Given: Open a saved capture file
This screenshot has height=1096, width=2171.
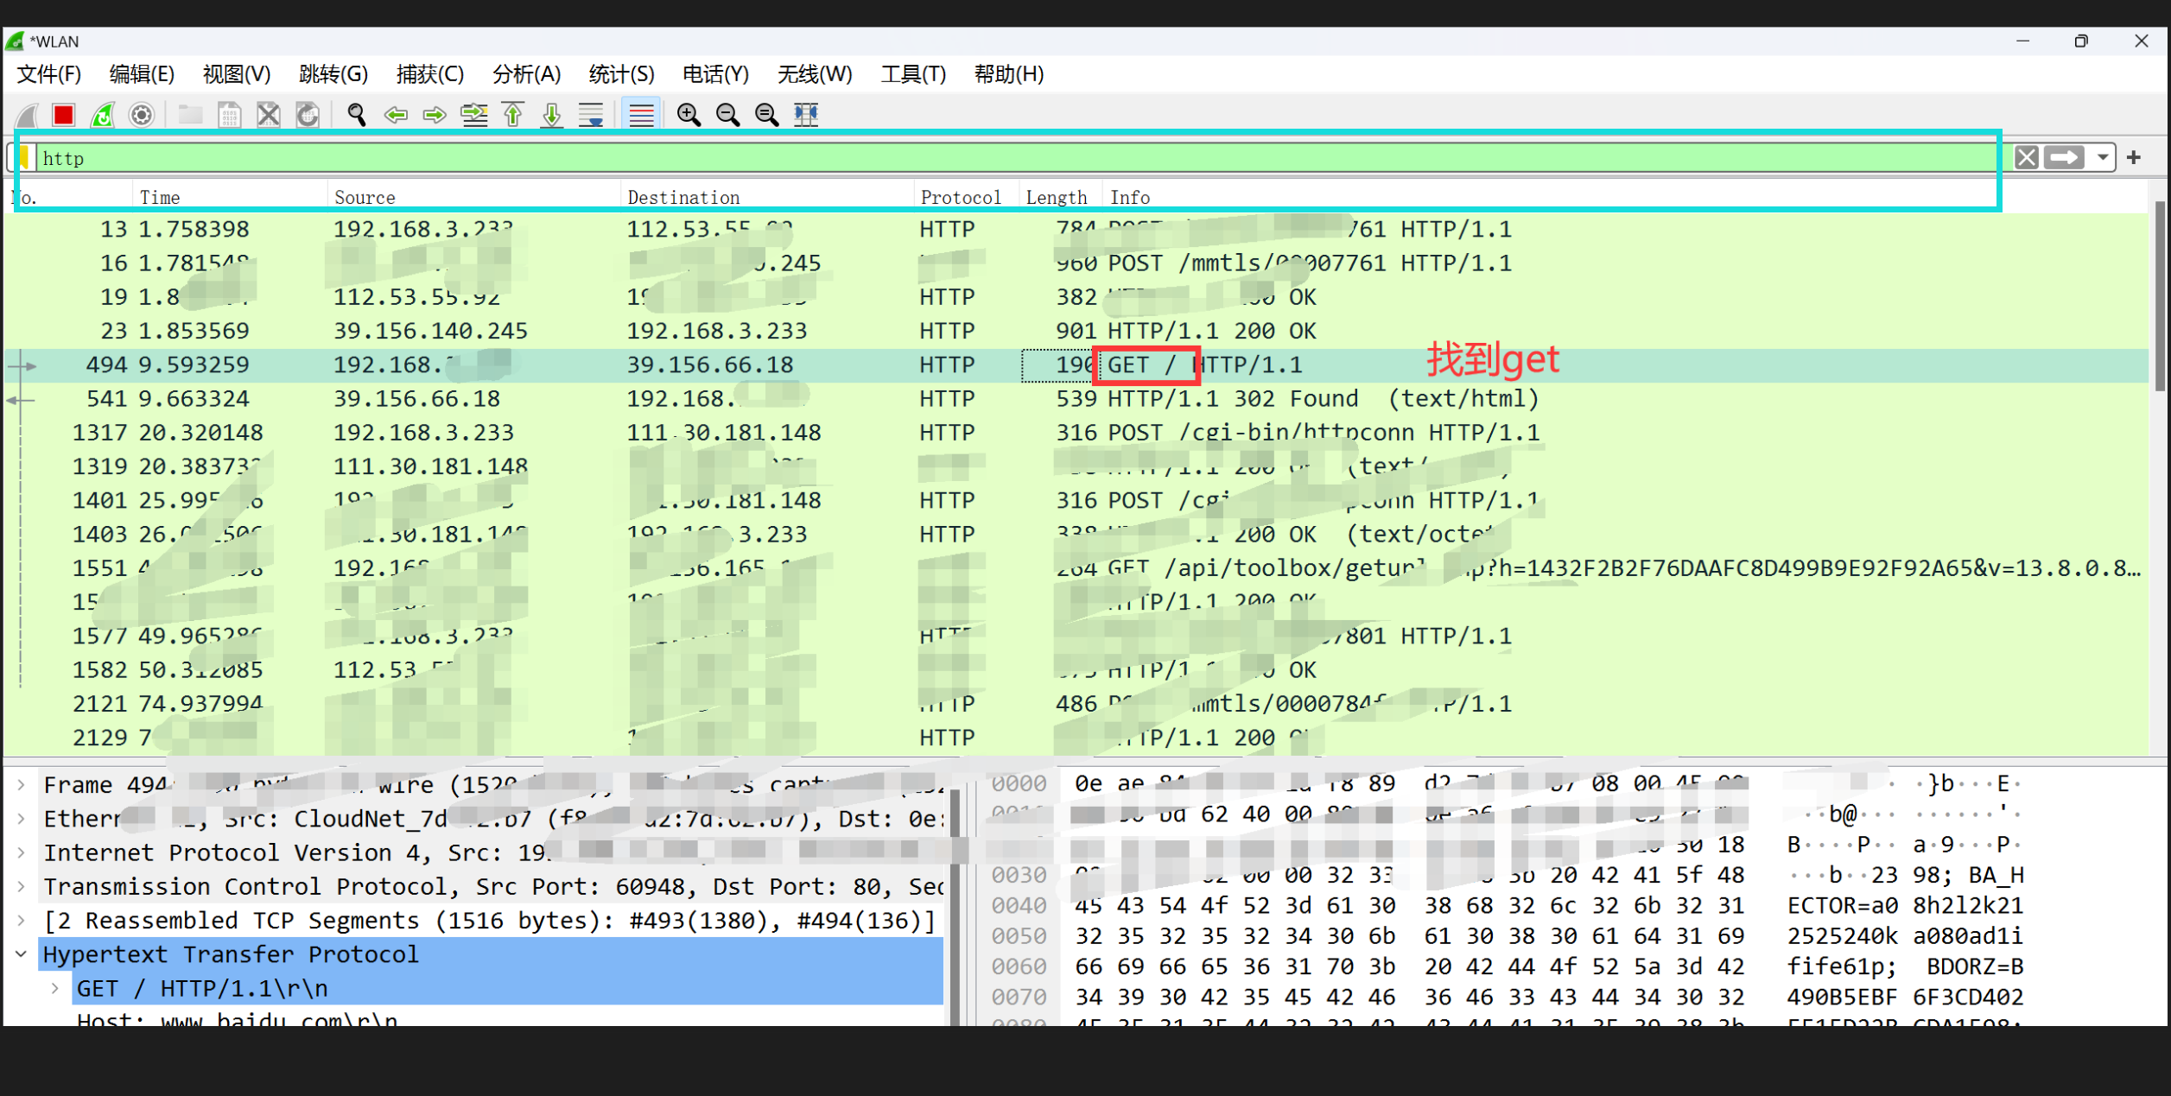Looking at the screenshot, I should pos(190,114).
